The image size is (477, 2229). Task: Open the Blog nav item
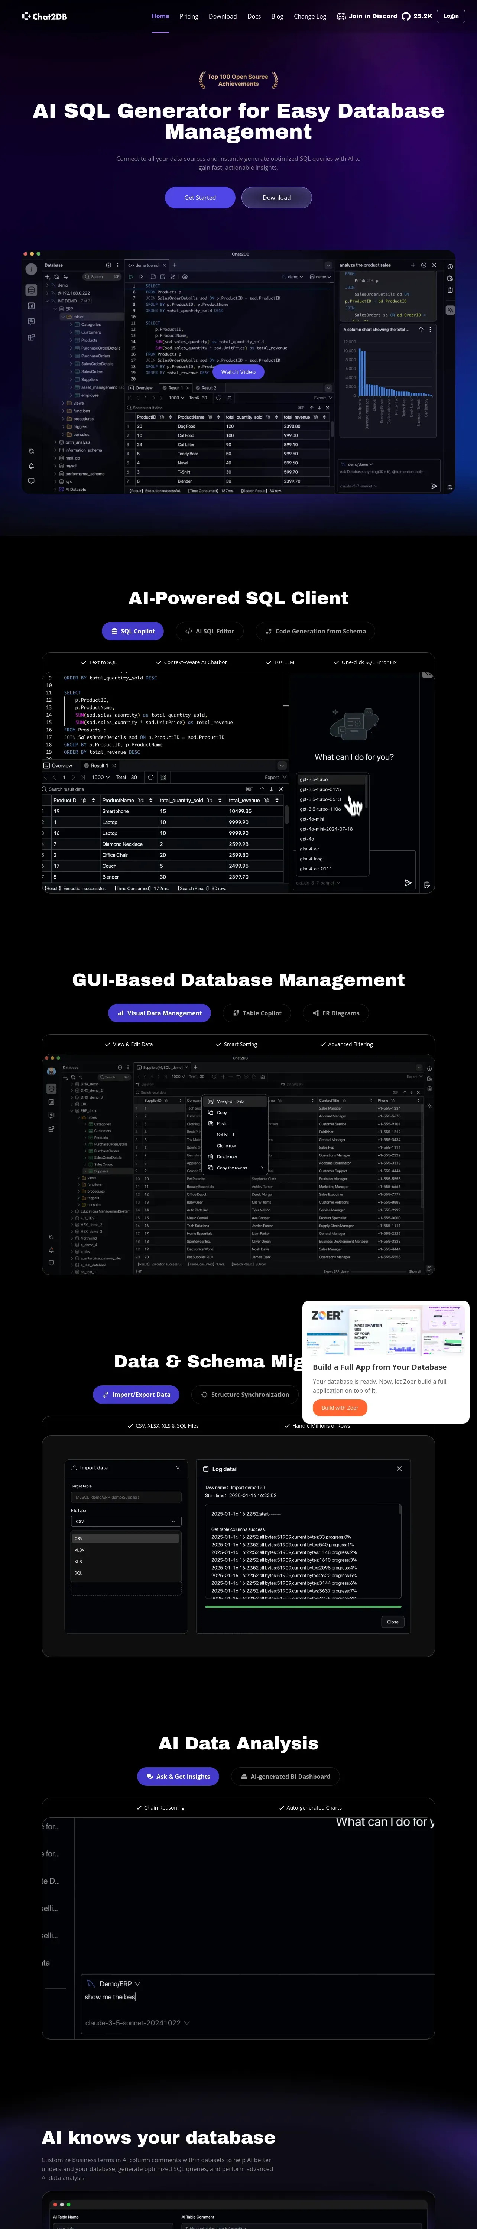(277, 16)
